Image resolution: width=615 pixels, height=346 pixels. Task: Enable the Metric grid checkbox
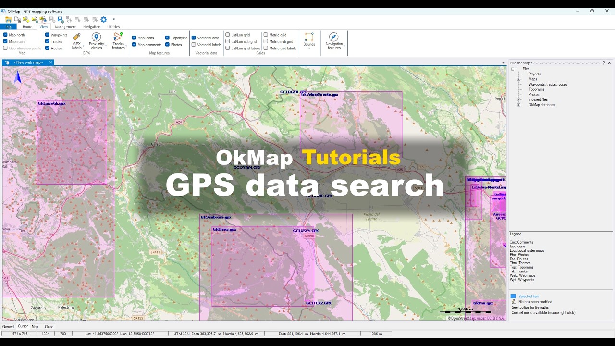pos(266,35)
